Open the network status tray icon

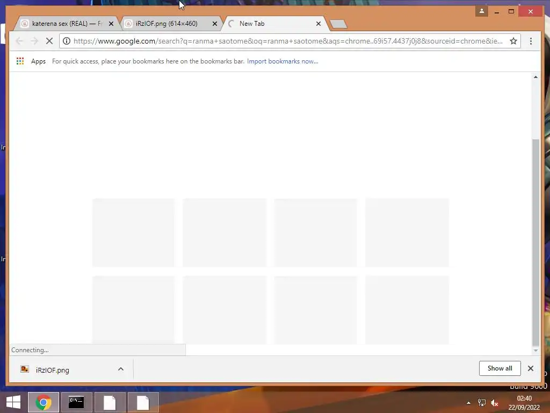tap(482, 403)
